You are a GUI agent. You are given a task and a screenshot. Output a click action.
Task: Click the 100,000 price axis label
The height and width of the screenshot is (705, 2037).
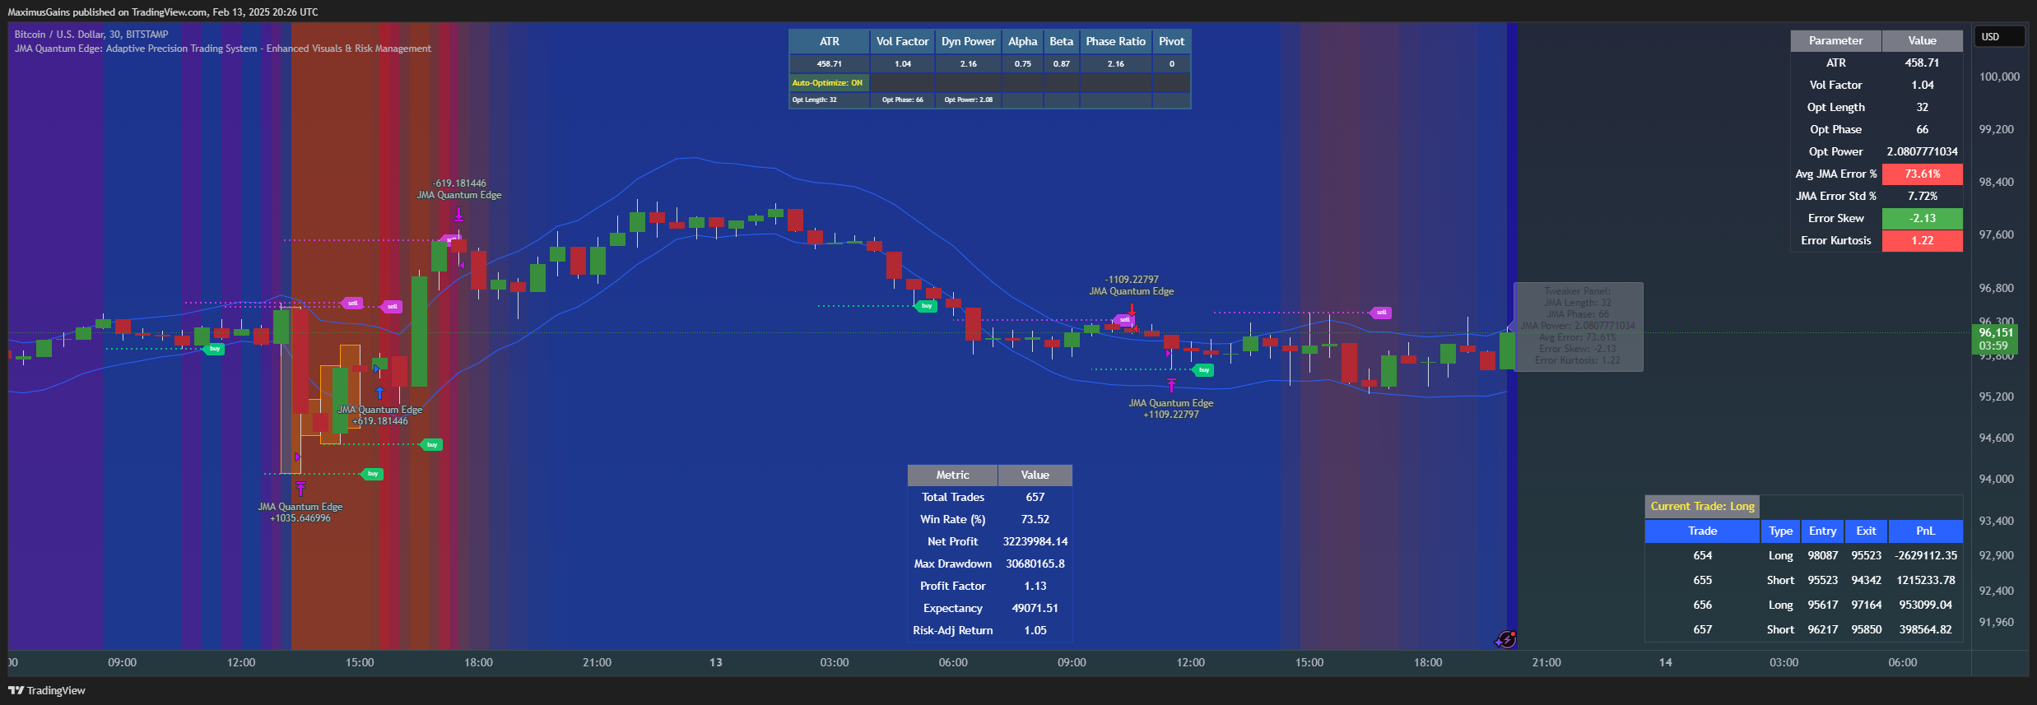pos(1999,77)
